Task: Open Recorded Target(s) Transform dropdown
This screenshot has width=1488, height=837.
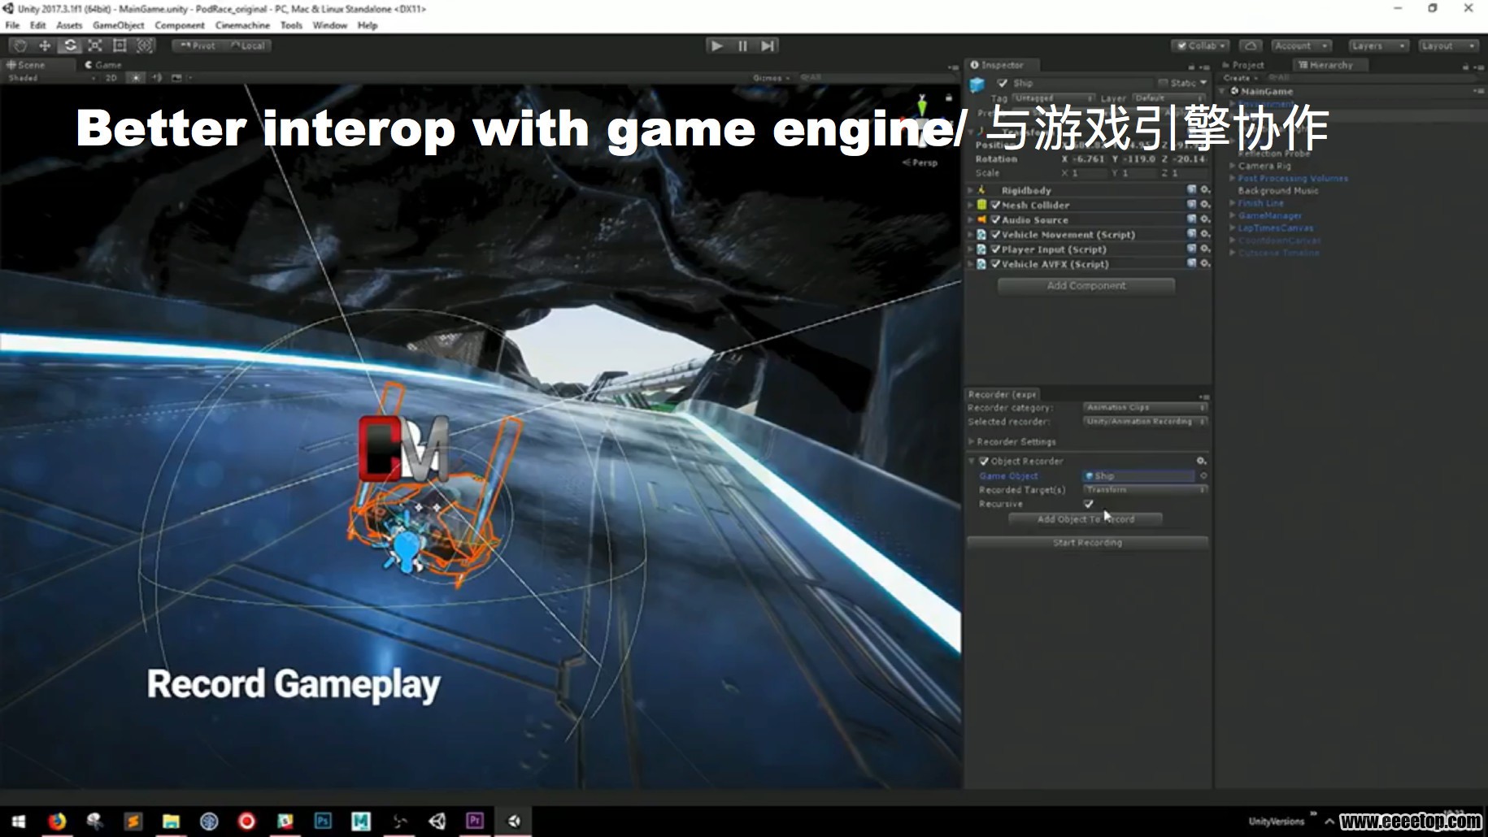Action: tap(1145, 490)
